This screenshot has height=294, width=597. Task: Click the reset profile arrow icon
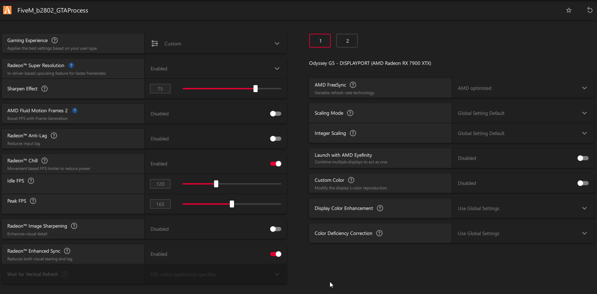pos(590,10)
